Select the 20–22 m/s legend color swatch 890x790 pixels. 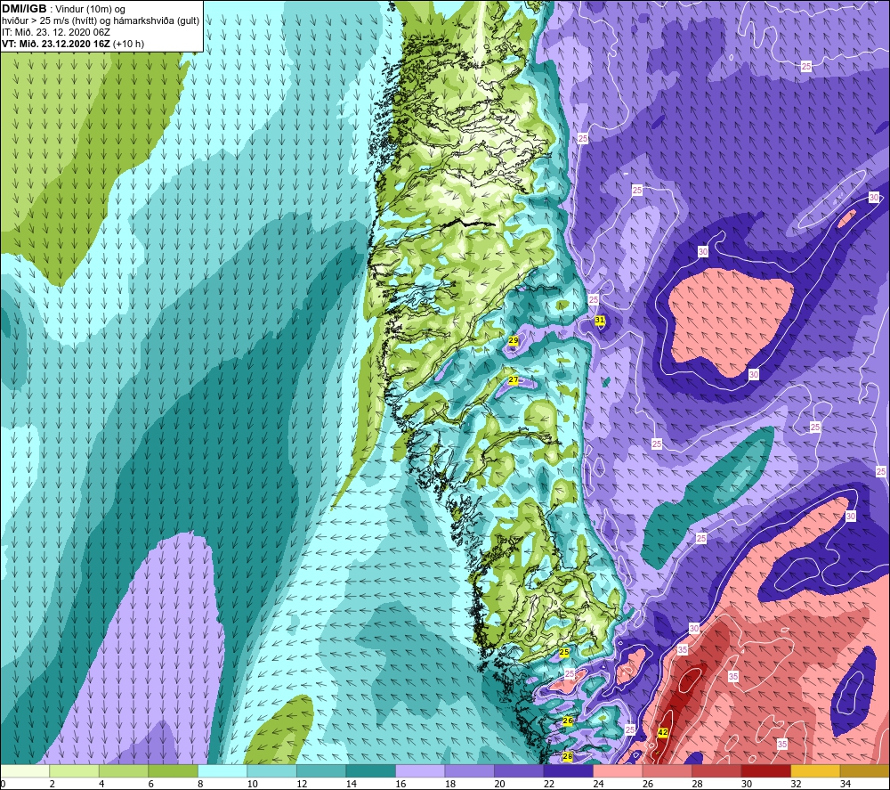(x=519, y=771)
